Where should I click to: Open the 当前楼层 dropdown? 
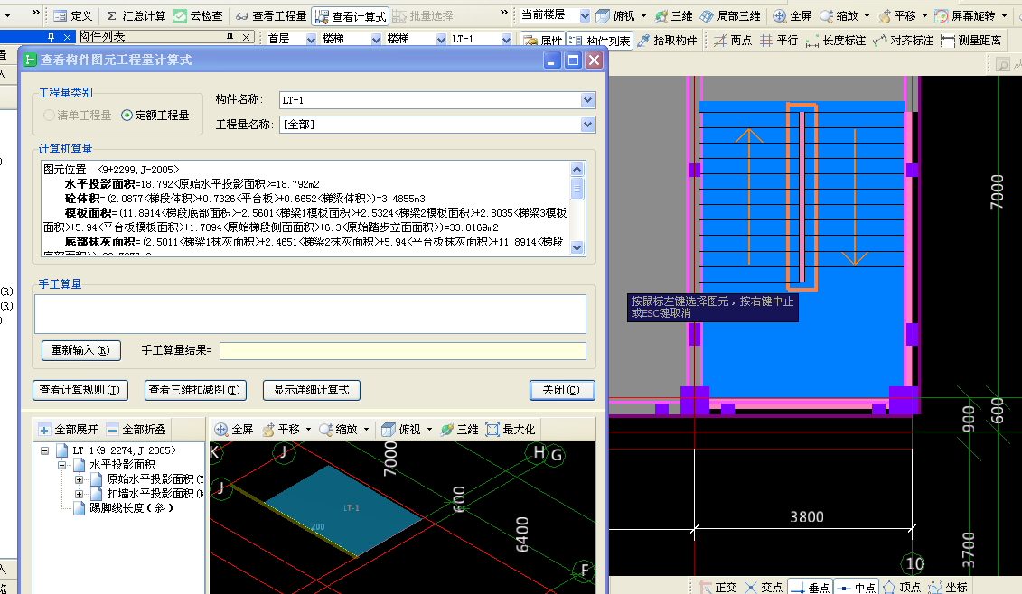tap(585, 15)
